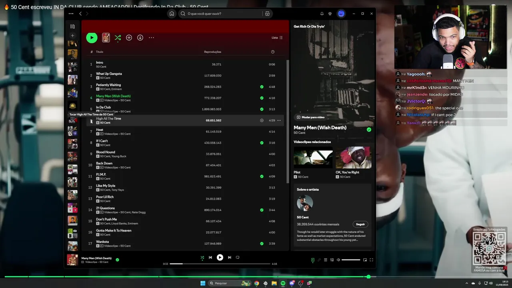This screenshot has height=288, width=512.
Task: Toggle saved checkmark for Patiently Waiting
Action: click(262, 87)
